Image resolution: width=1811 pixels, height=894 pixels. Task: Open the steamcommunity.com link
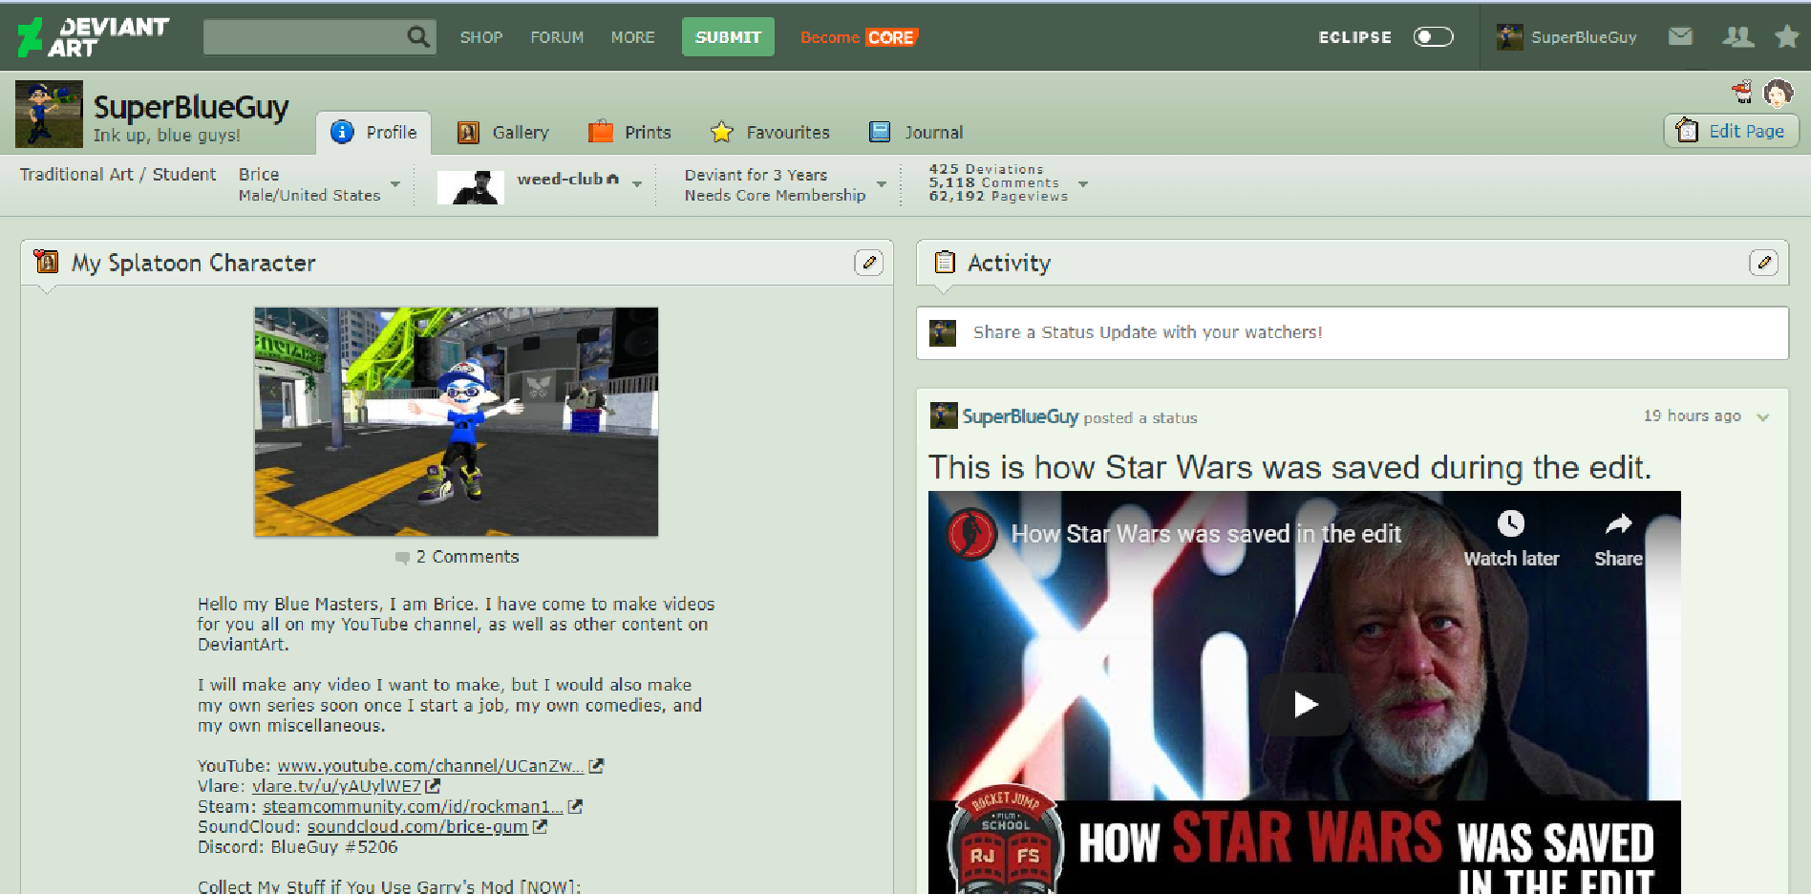pos(413,807)
